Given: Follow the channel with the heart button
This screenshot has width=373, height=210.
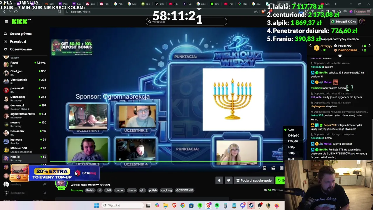Looking at the screenshot, I should coord(228,181).
